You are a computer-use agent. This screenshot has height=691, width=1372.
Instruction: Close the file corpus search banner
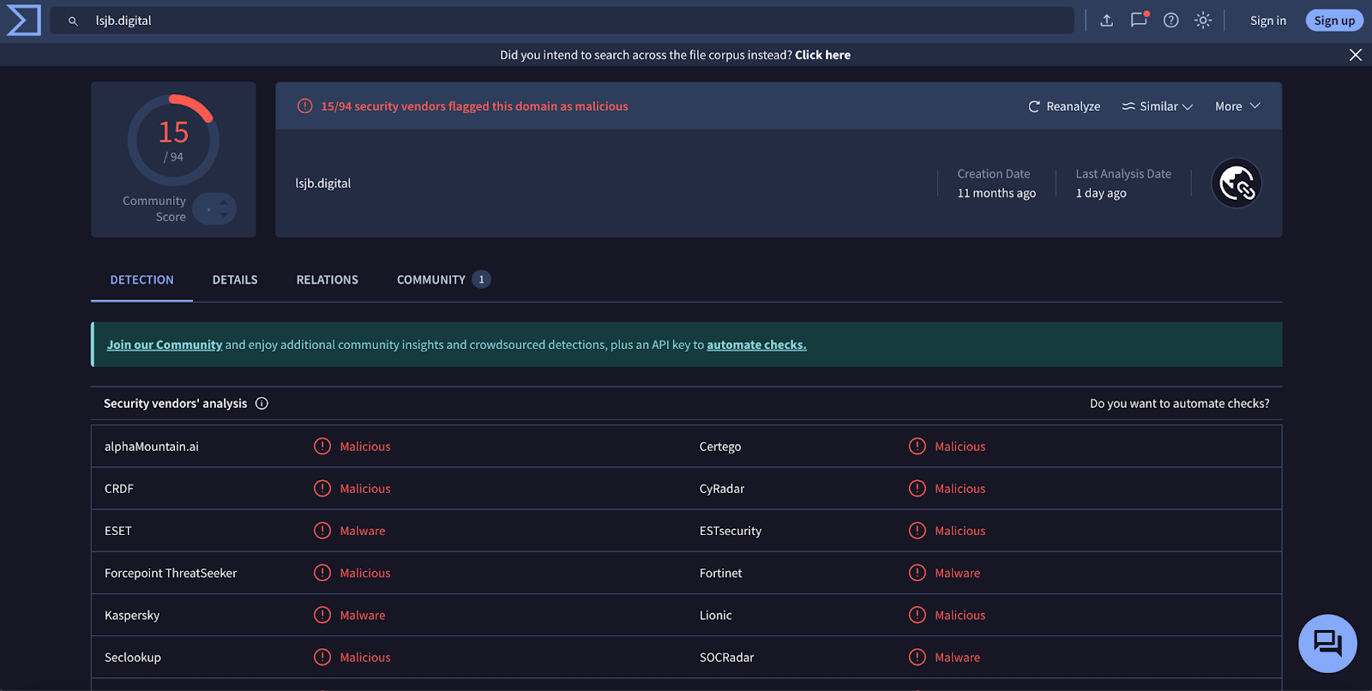(1355, 55)
